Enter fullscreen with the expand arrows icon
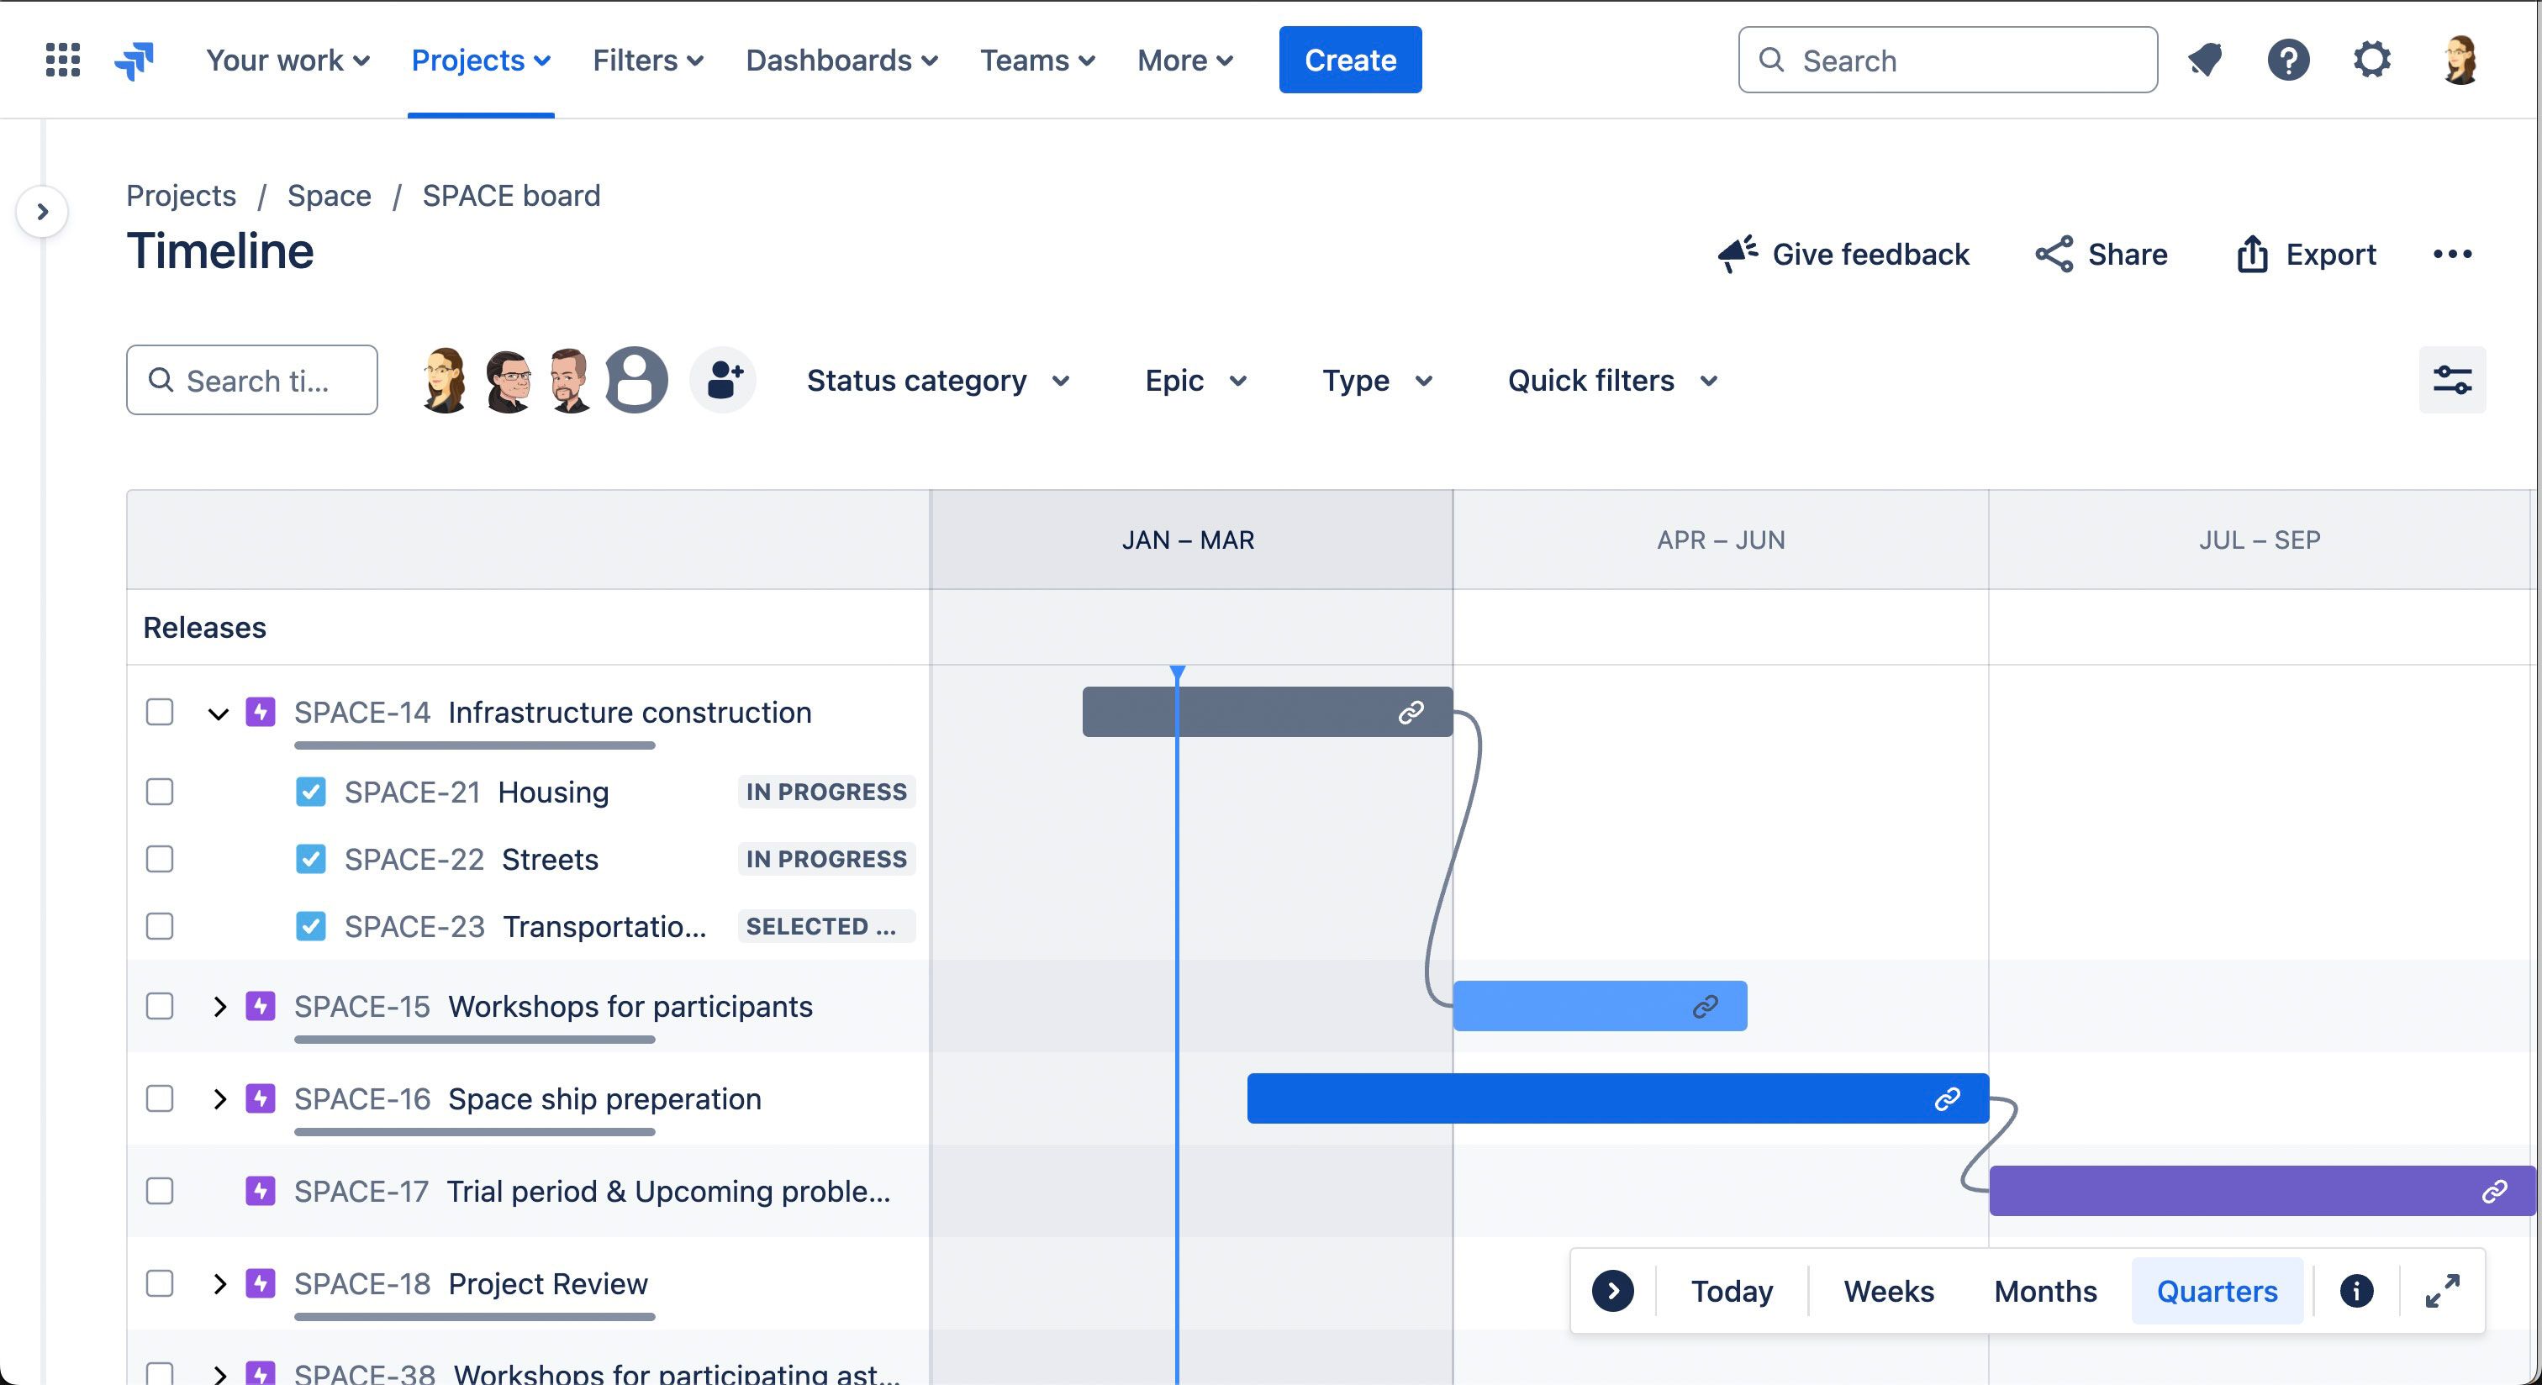Image resolution: width=2542 pixels, height=1385 pixels. (x=2442, y=1290)
